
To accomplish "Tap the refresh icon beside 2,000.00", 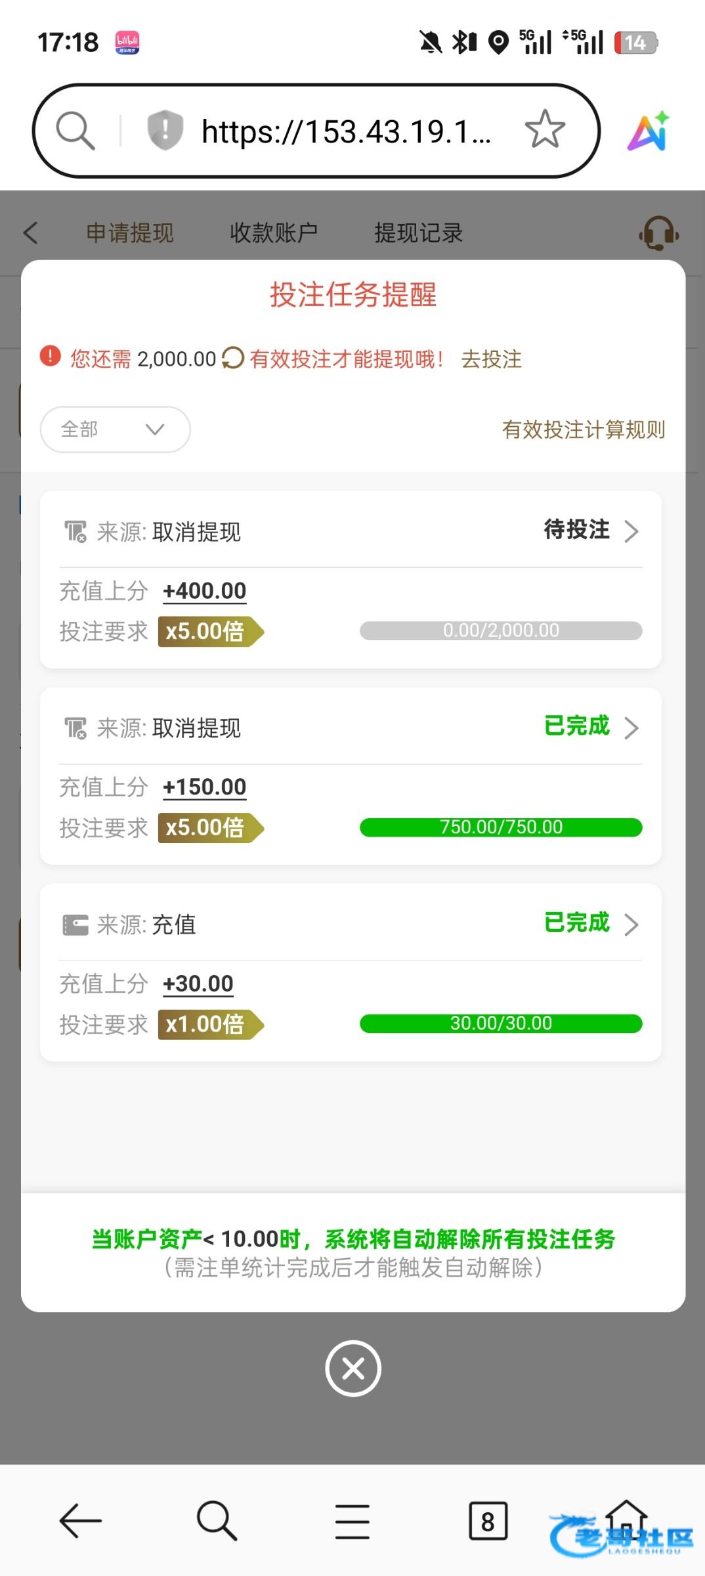I will pos(233,359).
